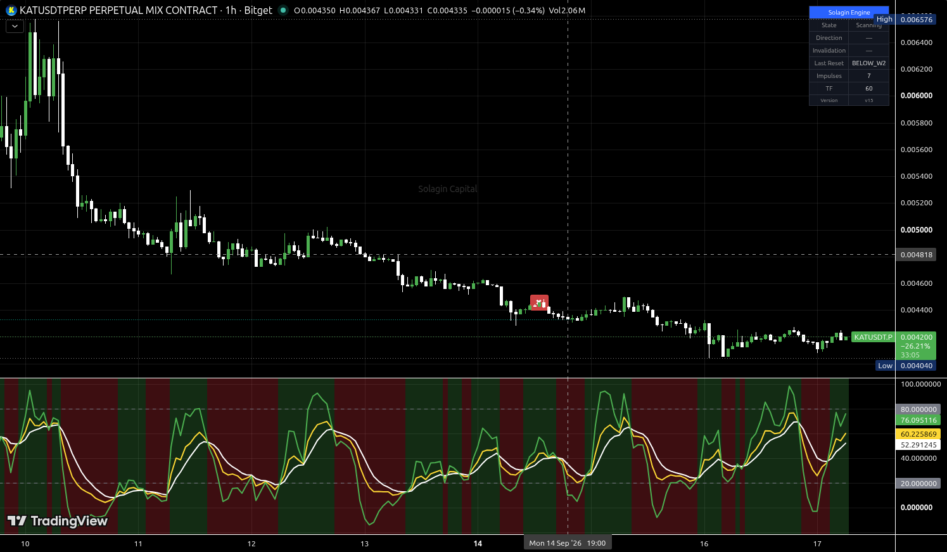947x552 pixels.
Task: Click the open value O0.004350
Action: pyautogui.click(x=315, y=10)
